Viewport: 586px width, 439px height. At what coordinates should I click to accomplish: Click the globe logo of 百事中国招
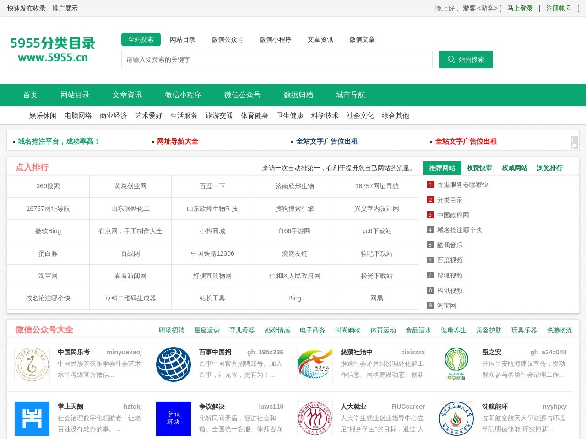tap(173, 364)
